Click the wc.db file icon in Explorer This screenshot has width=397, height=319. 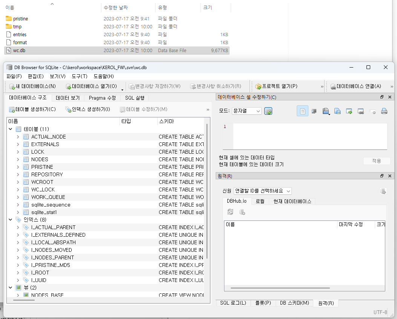tap(9, 50)
